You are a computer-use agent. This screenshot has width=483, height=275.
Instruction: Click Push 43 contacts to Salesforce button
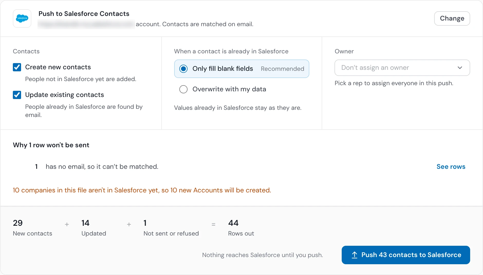coord(406,255)
